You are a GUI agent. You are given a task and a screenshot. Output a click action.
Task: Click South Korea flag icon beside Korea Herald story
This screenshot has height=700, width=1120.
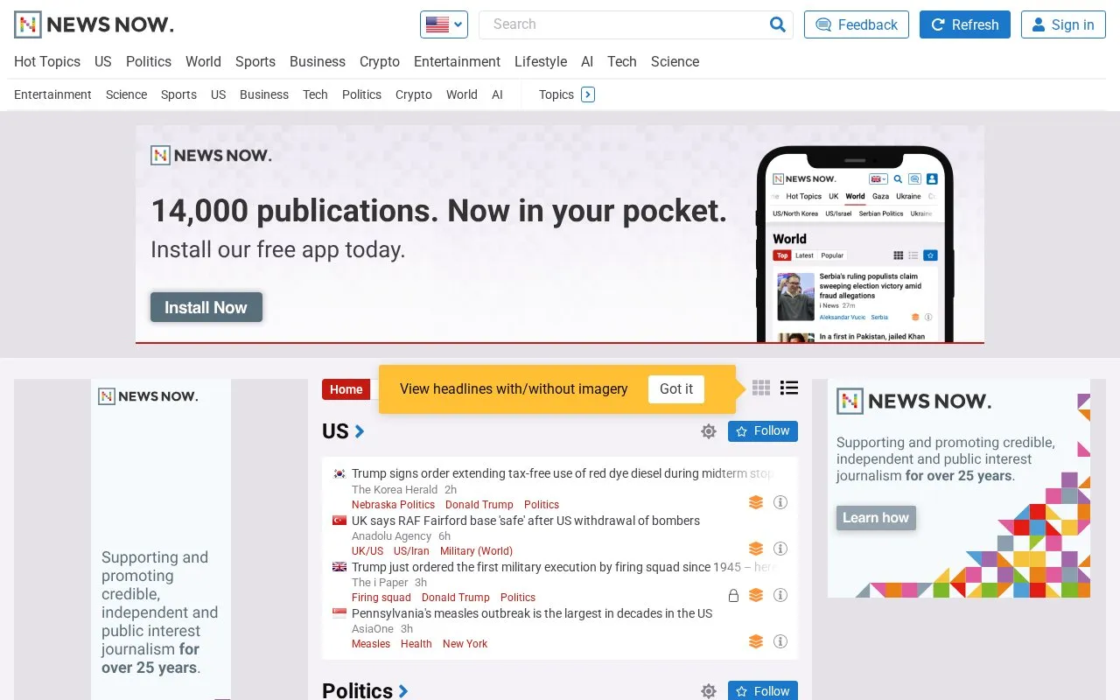tap(339, 473)
